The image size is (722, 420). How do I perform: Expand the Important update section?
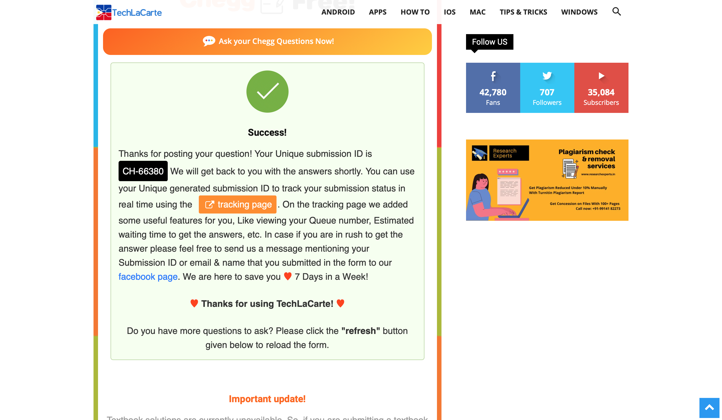pyautogui.click(x=267, y=399)
